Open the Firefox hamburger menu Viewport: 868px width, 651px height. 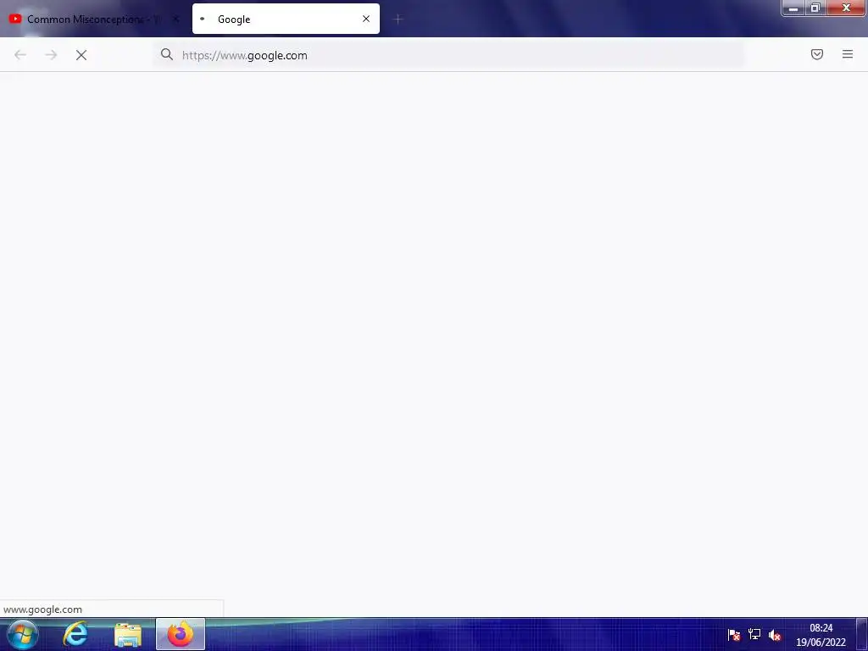[x=848, y=54]
